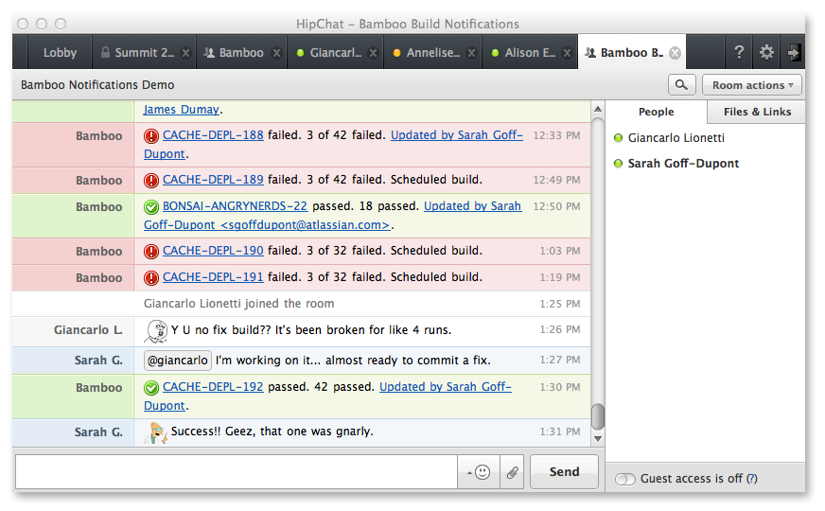Screen dimensions: 825x511
Task: Click the 'Bamboo Notifications Demo' room title
Action: 97,85
